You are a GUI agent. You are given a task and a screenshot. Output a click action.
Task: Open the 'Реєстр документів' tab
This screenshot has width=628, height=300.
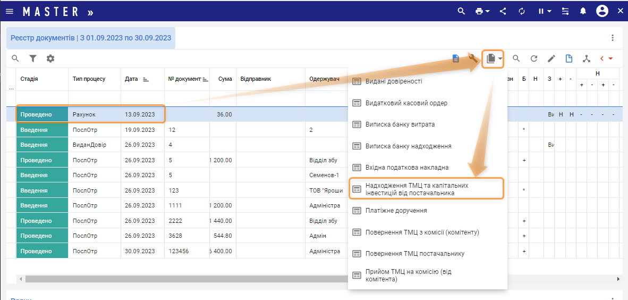point(91,38)
